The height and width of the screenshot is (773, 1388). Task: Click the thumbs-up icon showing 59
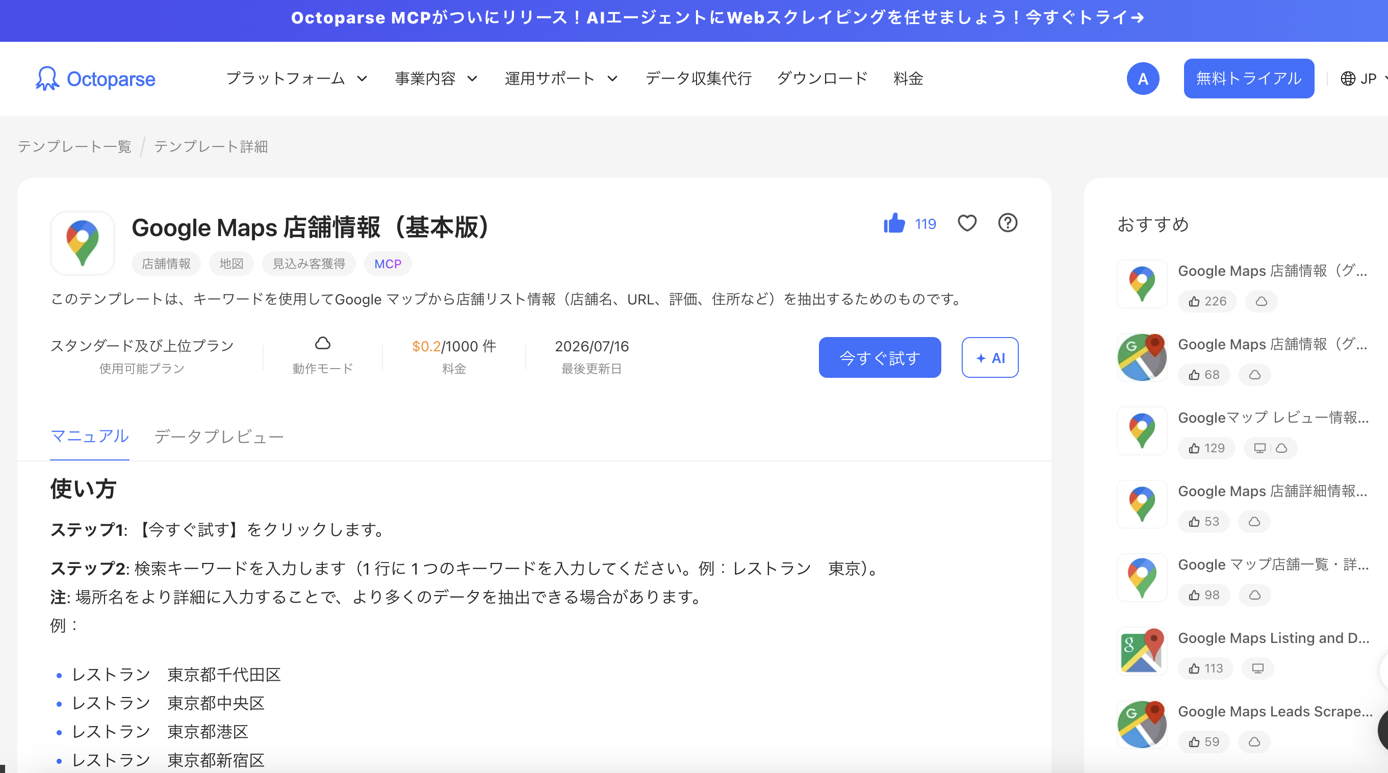(1195, 742)
